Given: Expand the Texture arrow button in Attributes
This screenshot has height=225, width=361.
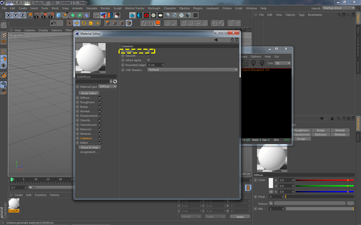Looking at the screenshot, I should coord(271,203).
